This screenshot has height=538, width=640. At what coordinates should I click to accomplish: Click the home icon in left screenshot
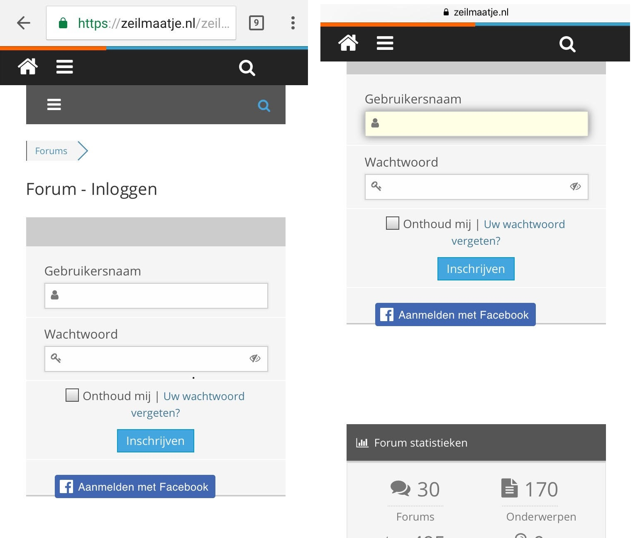(x=28, y=66)
